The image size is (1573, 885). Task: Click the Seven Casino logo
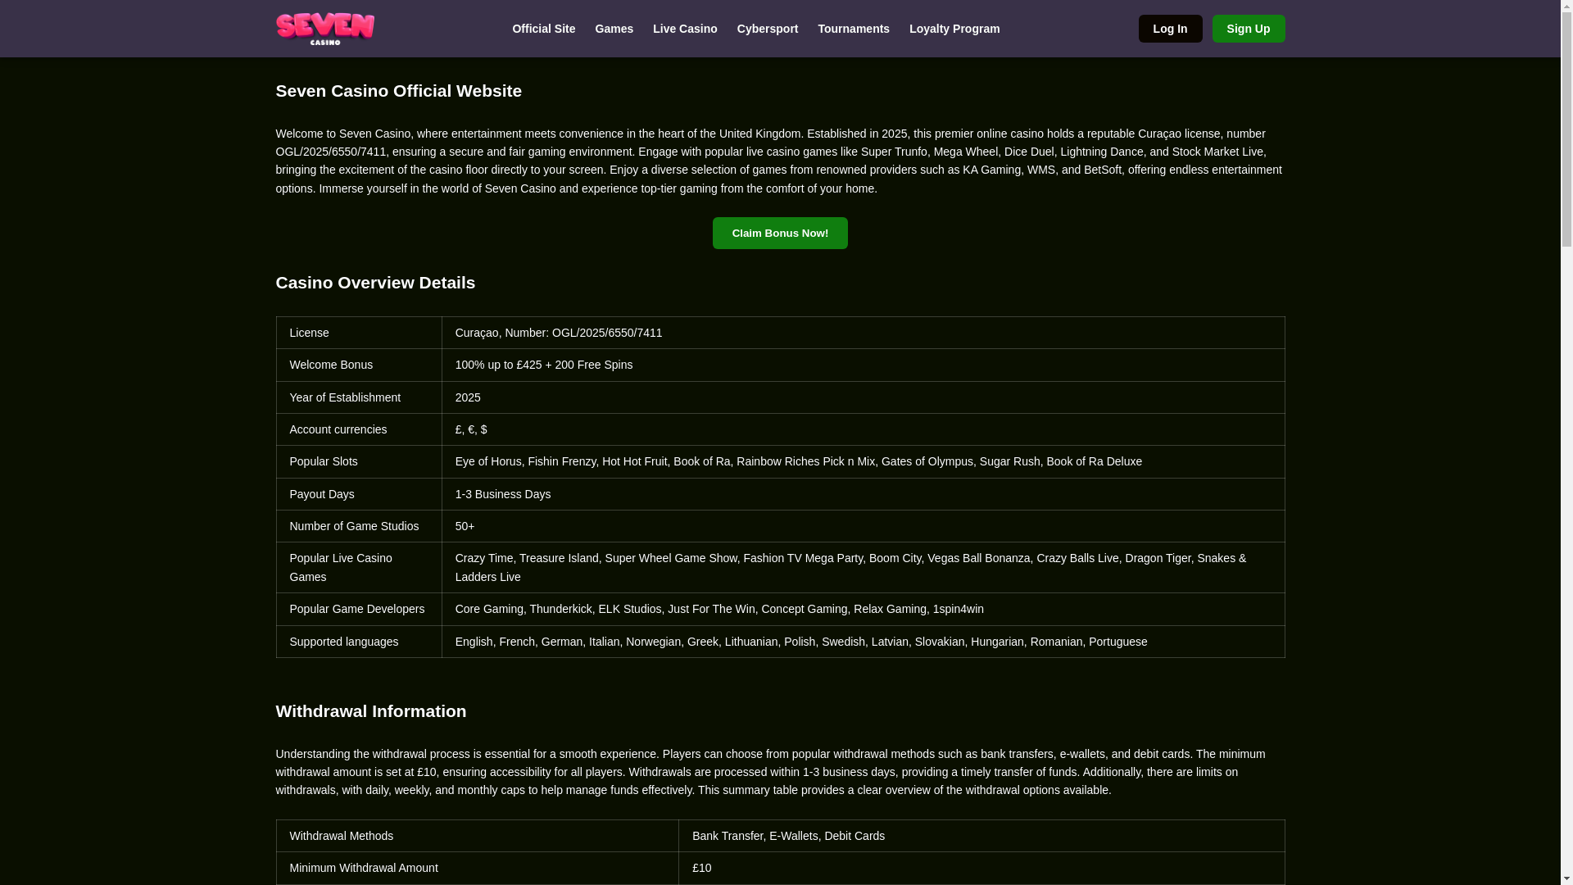pos(324,29)
